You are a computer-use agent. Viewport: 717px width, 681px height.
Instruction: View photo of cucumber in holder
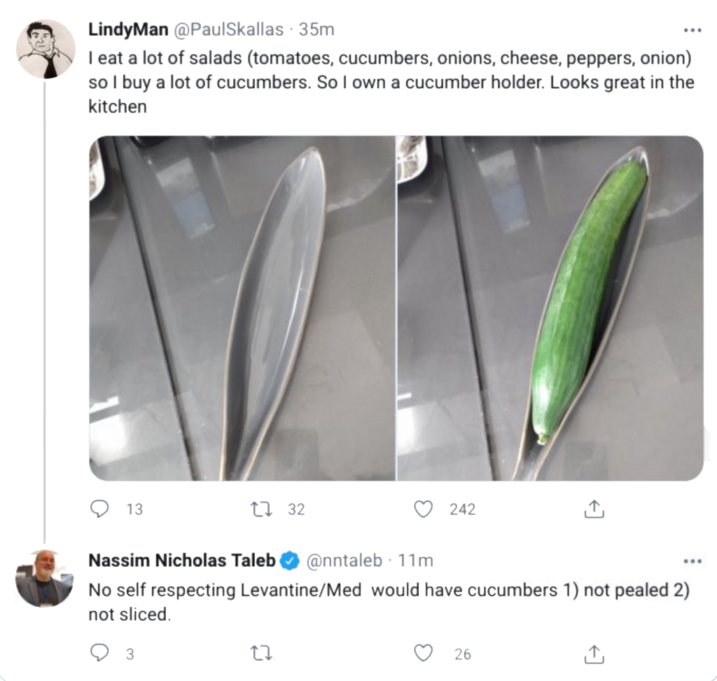(x=550, y=308)
